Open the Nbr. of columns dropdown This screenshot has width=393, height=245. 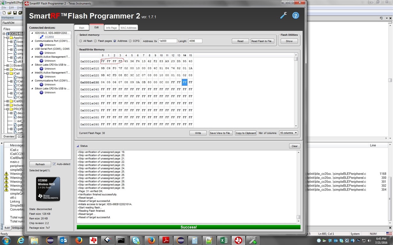(288, 133)
